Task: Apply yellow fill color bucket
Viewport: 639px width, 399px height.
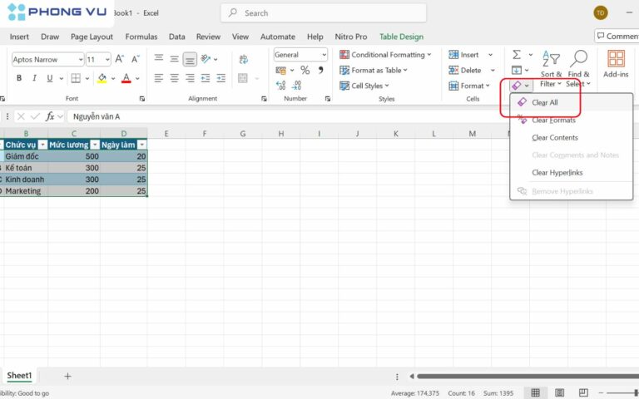Action: (102, 78)
